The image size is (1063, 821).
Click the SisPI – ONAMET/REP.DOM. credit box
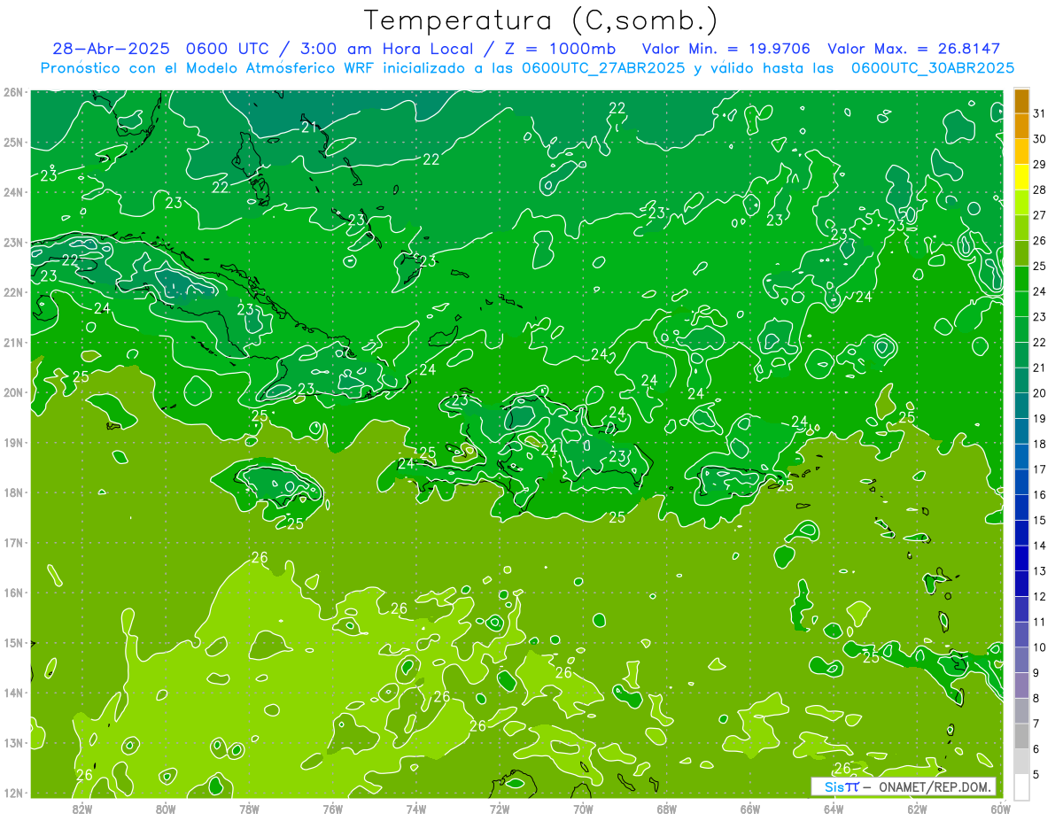(904, 786)
